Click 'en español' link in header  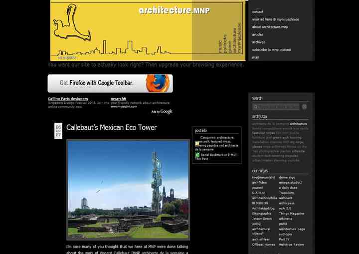click(67, 57)
